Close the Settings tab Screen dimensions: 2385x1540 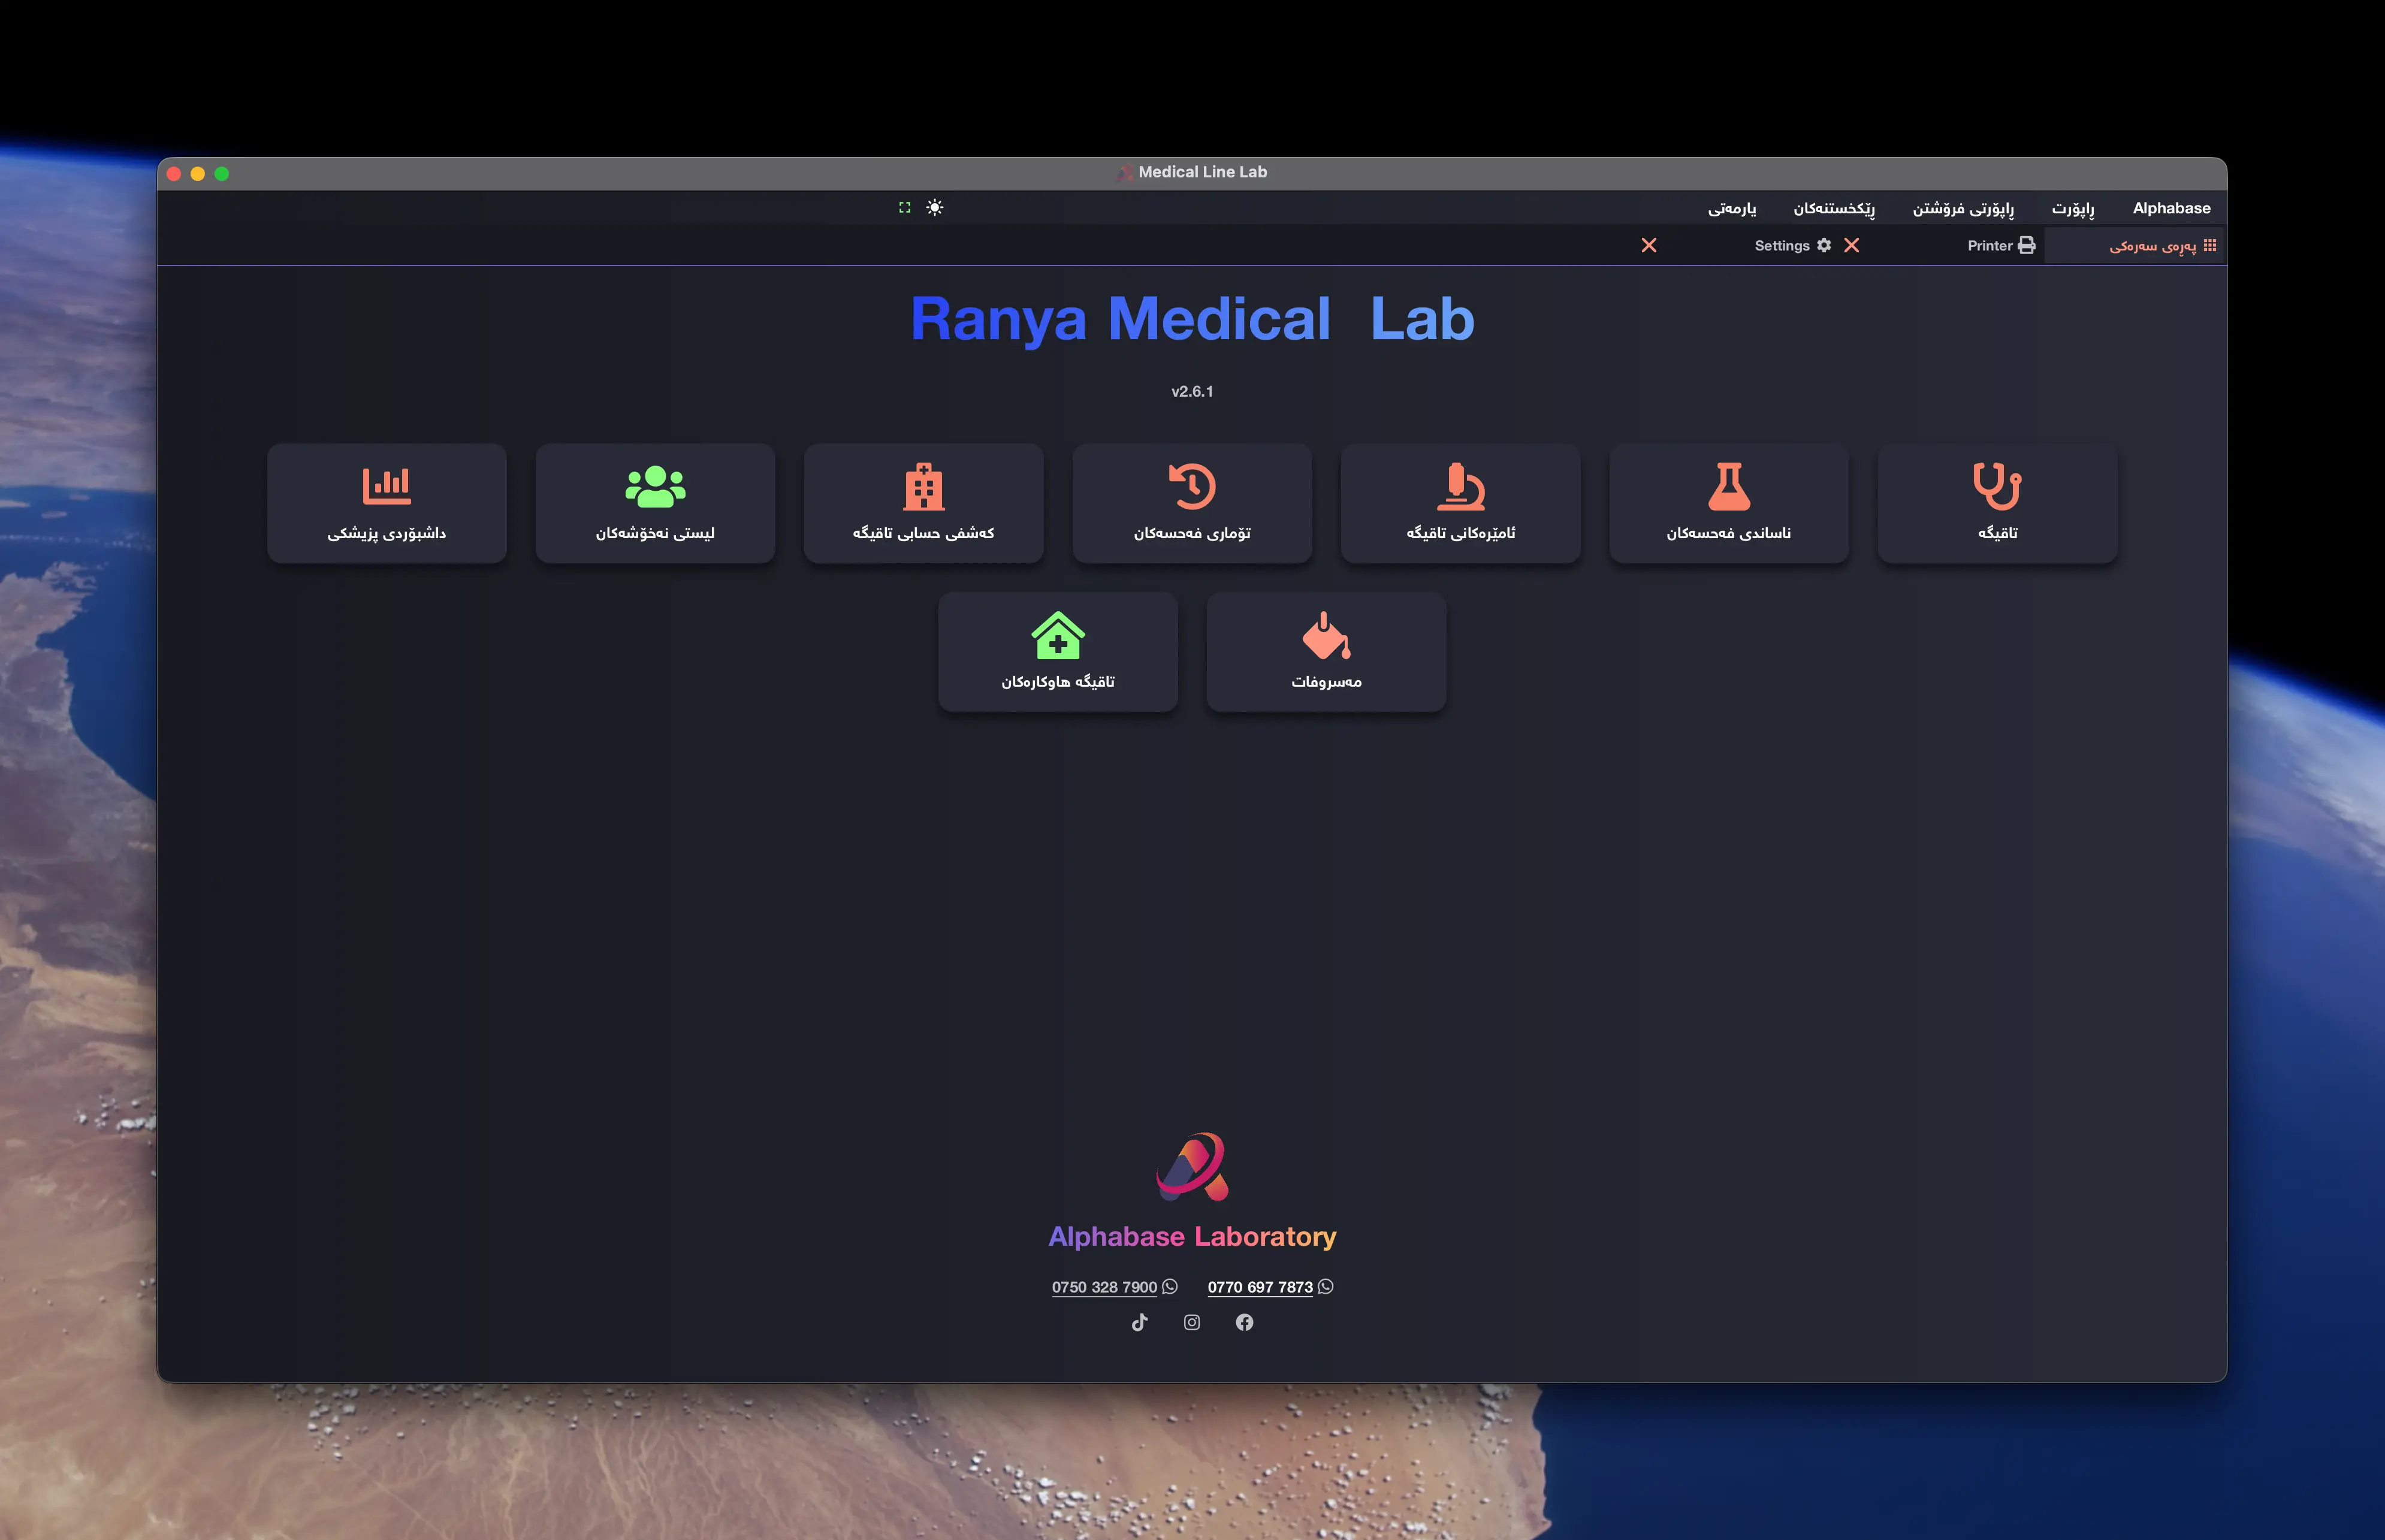[x=1649, y=245]
